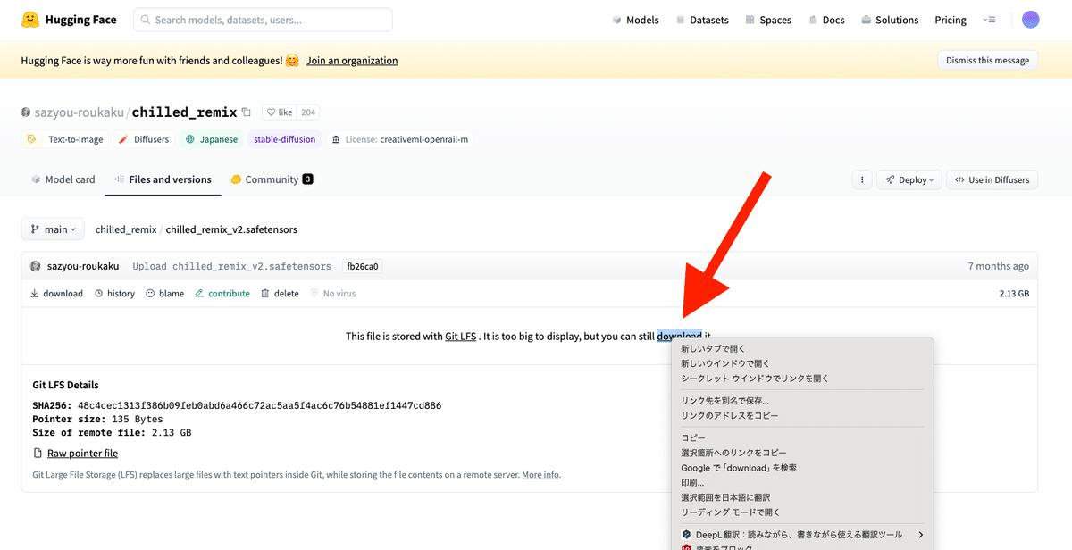Select the Diffusers tag
The image size is (1072, 550).
pyautogui.click(x=144, y=139)
